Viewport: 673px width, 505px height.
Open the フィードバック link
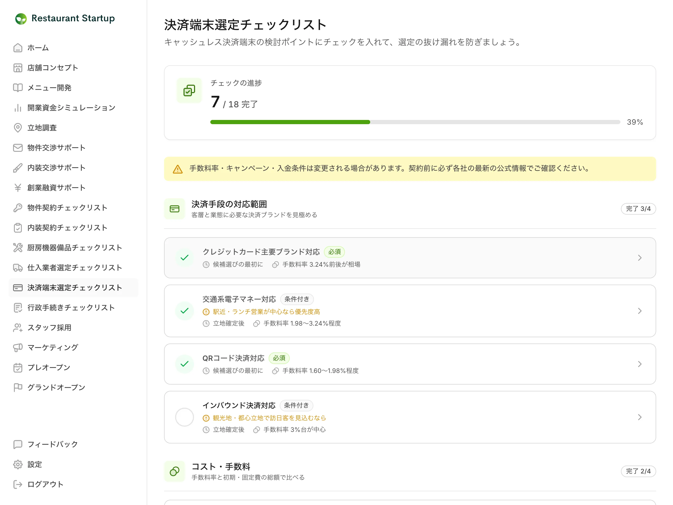click(x=73, y=445)
